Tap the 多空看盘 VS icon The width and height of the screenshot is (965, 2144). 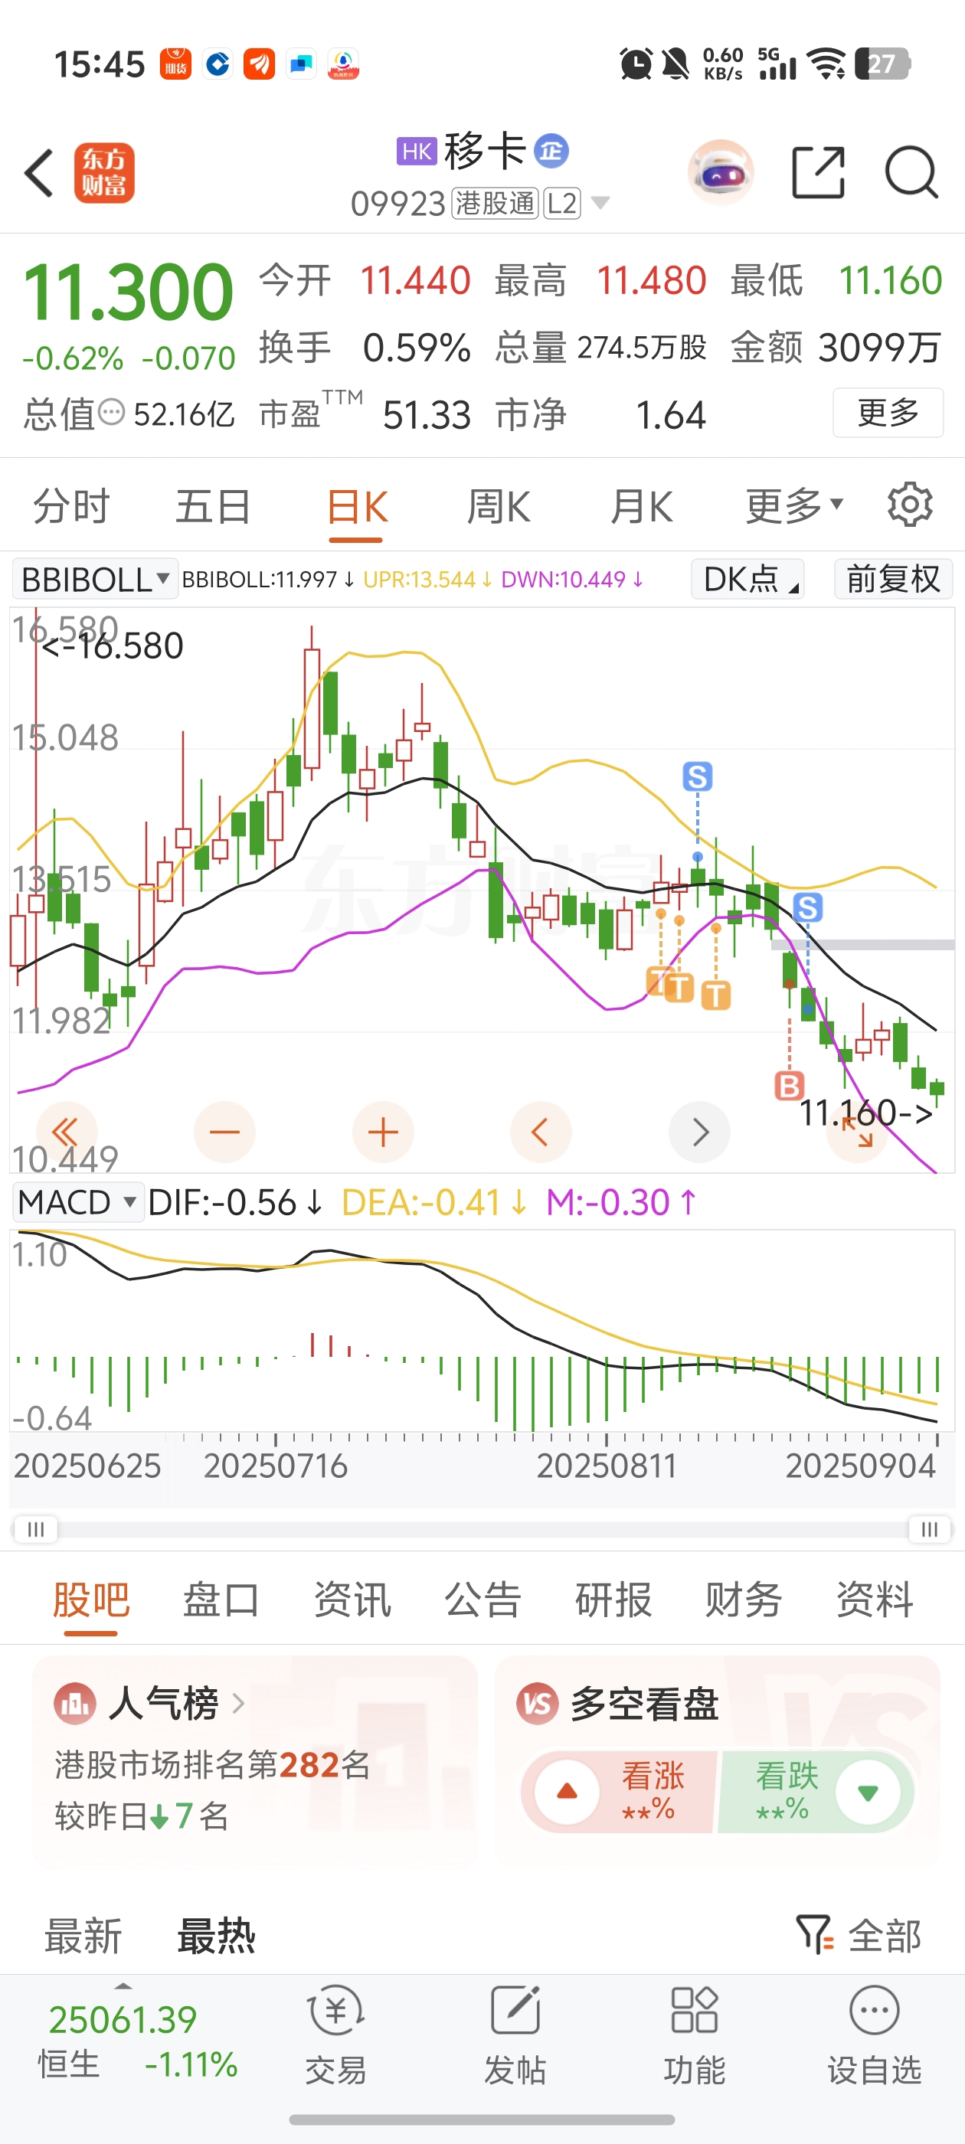[537, 1703]
